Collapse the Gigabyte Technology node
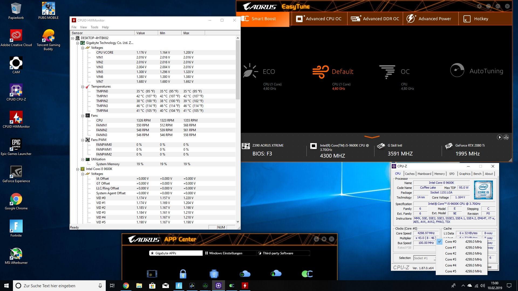Viewport: 518px width, 291px height. pyautogui.click(x=78, y=43)
